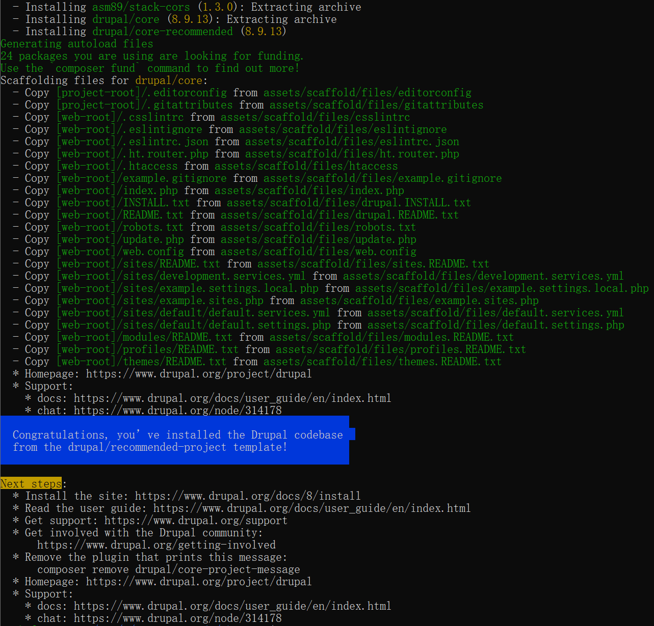Click the 'asm89/stack-cors' package name
654x626 pixels.
[x=141, y=7]
